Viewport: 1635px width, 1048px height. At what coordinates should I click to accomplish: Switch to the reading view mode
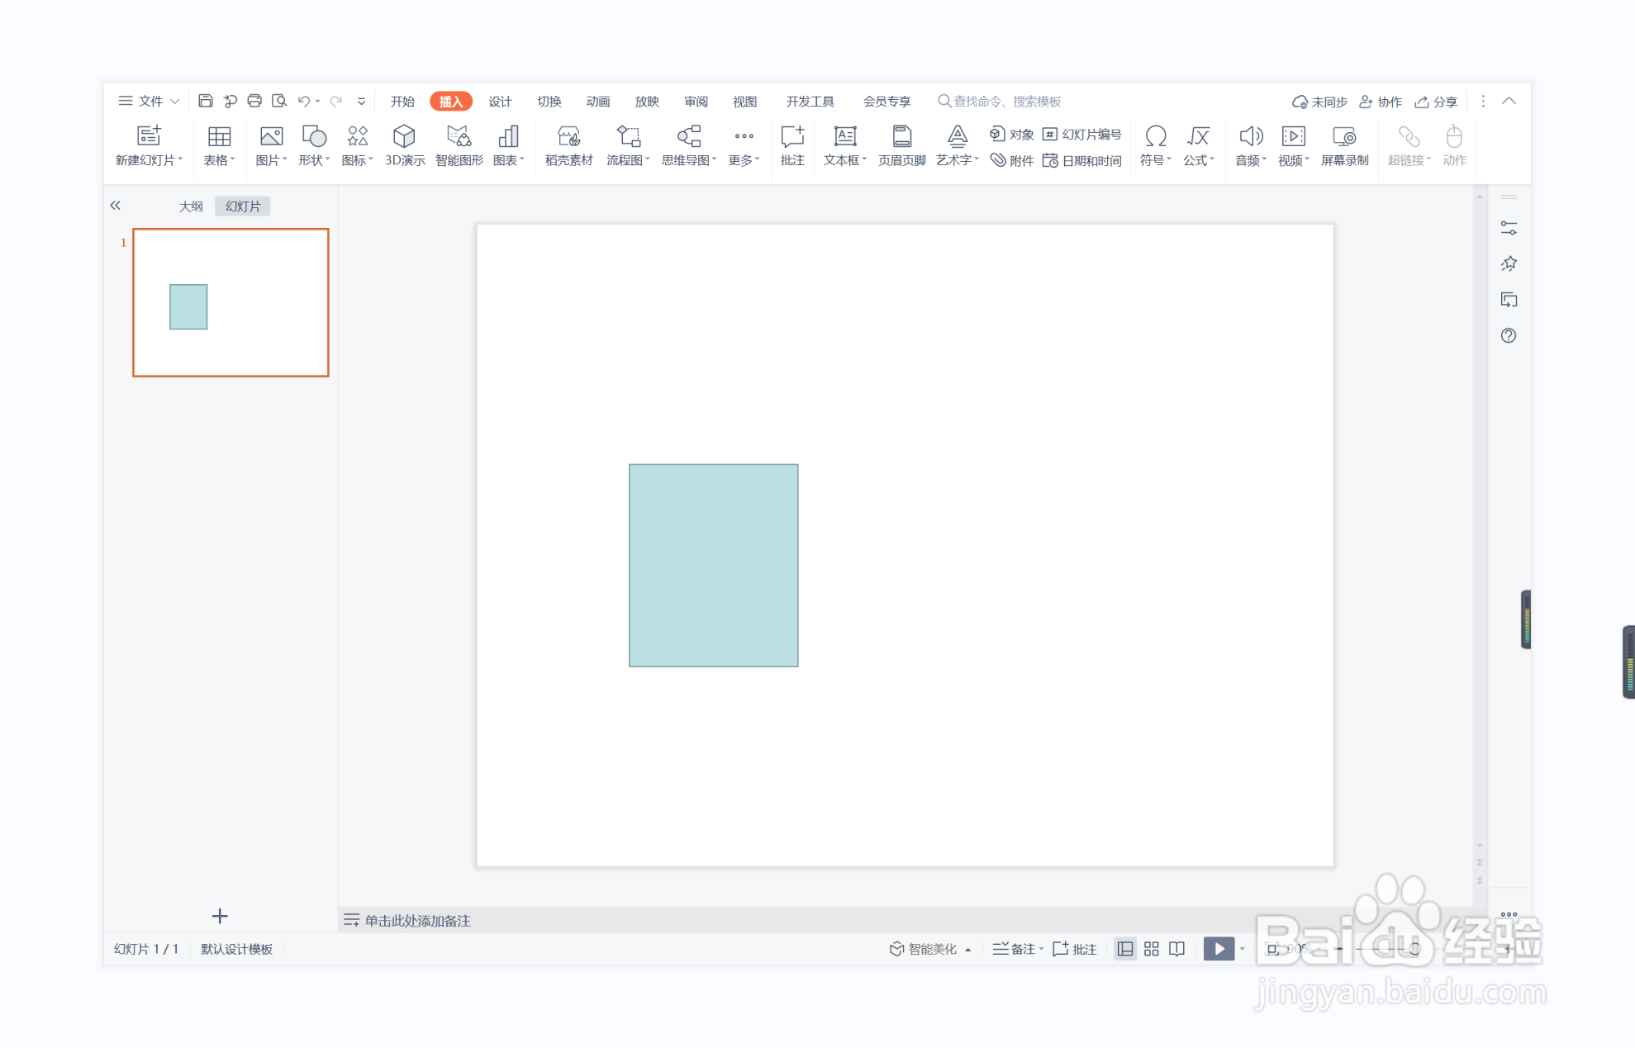pos(1176,949)
